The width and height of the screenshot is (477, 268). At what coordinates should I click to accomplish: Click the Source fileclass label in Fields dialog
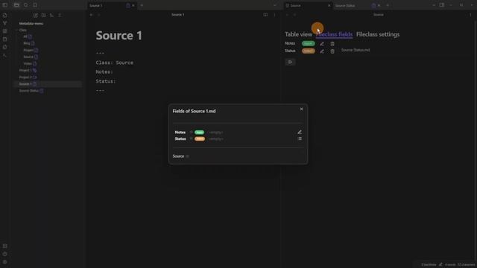178,156
